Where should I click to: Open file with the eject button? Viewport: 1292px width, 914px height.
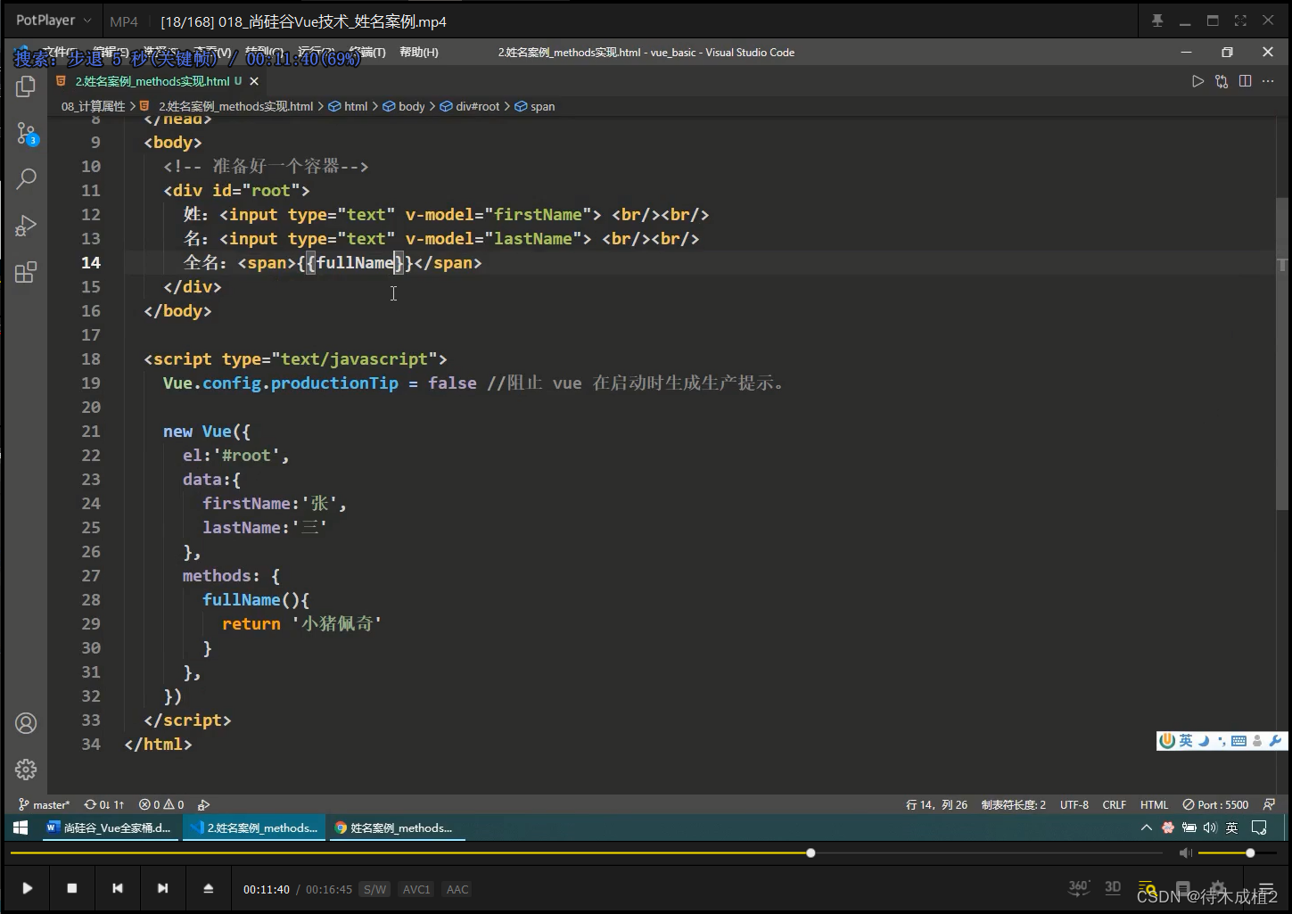pyautogui.click(x=208, y=888)
